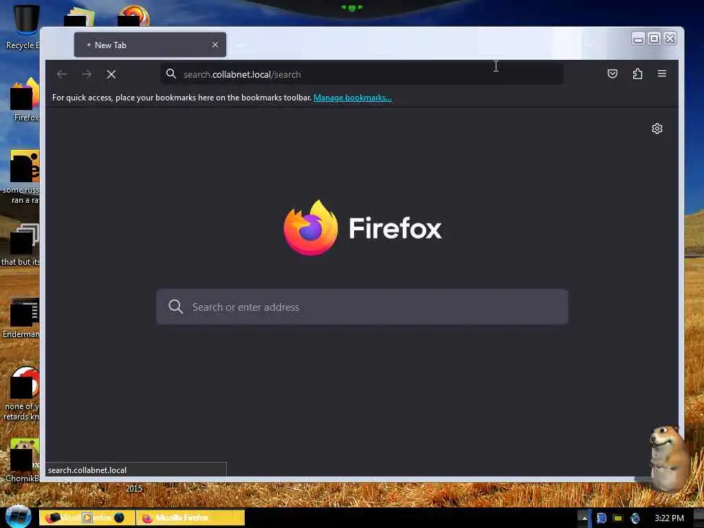Open the Manage bookmarks link

click(x=353, y=98)
